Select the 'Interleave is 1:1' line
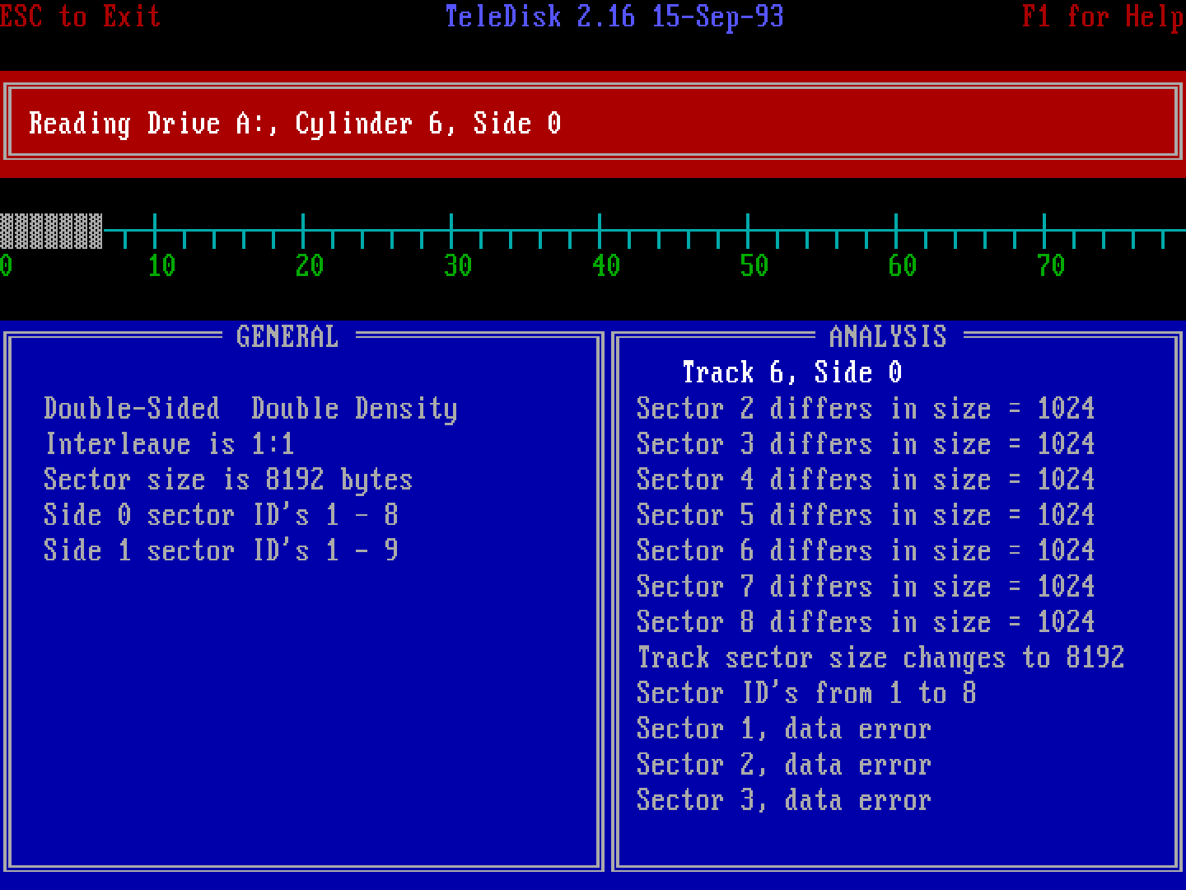Screen dimensions: 1186x890 coord(170,444)
